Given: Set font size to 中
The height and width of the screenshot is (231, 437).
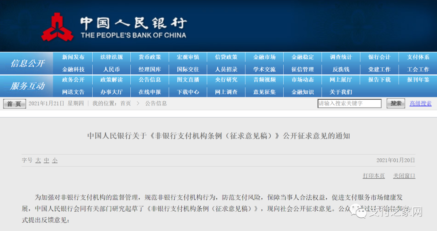Looking at the screenshot, I should coord(47,160).
